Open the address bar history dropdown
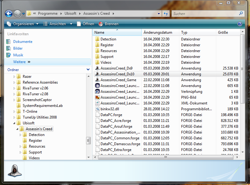 [x=159, y=14]
